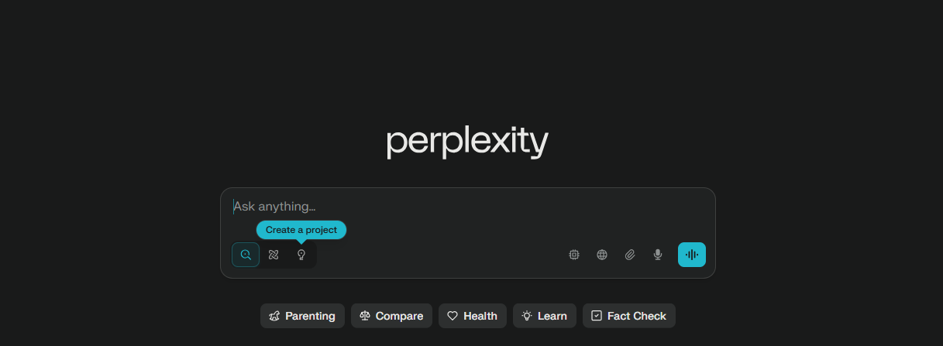Click the "Create a project" tooltip bubble
This screenshot has height=346, width=943.
point(301,230)
